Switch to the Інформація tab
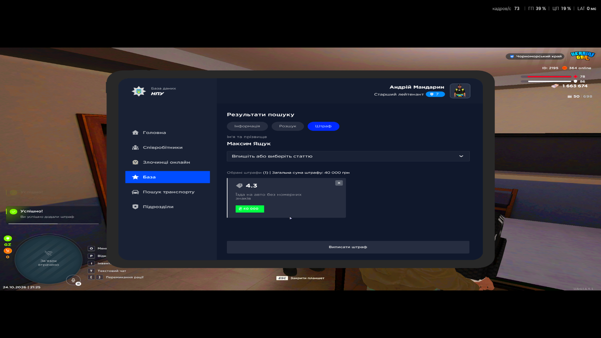The image size is (601, 338). [247, 126]
